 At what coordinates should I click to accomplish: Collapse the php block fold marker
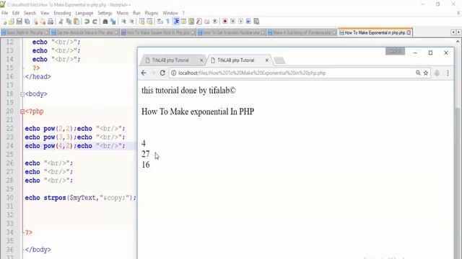pos(22,112)
